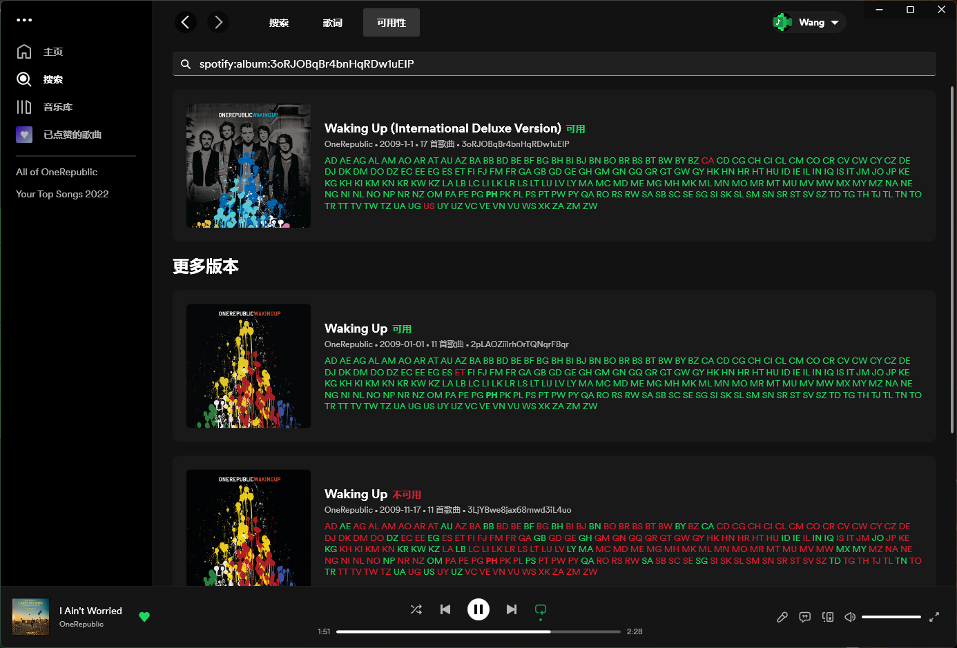The image size is (957, 648).
Task: Click the now playing album art thumbnail
Action: pos(31,617)
